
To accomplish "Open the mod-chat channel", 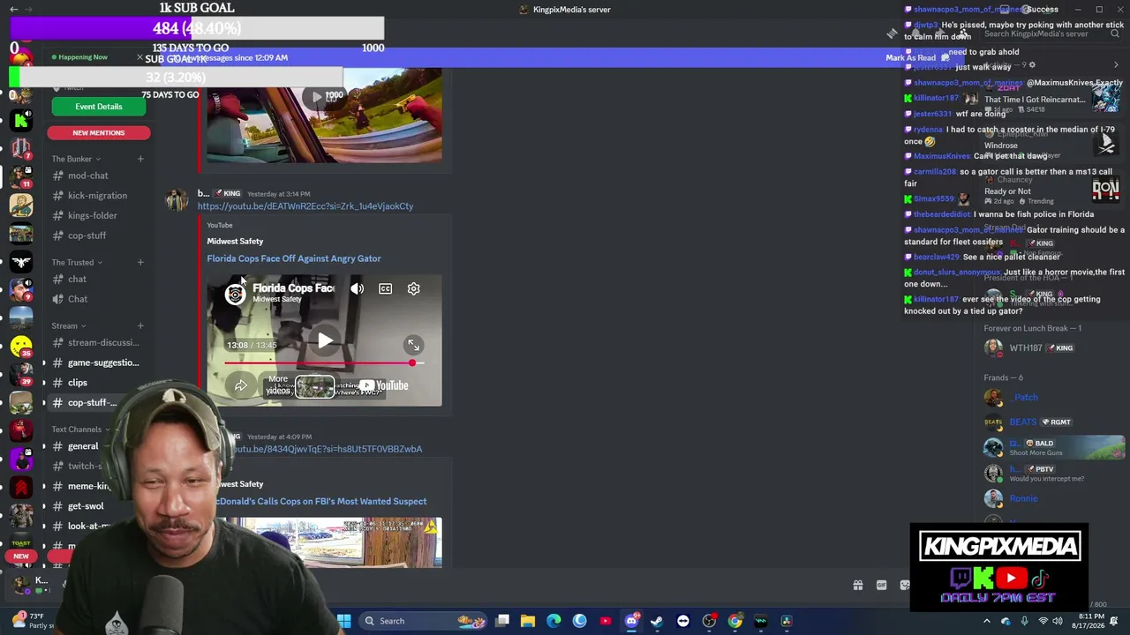I will pos(97,176).
